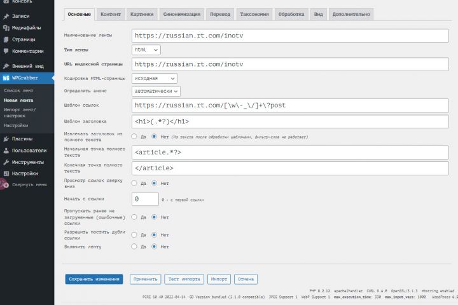458x305 pixels.
Task: Click the title template <h1> input field
Action: (x=290, y=121)
